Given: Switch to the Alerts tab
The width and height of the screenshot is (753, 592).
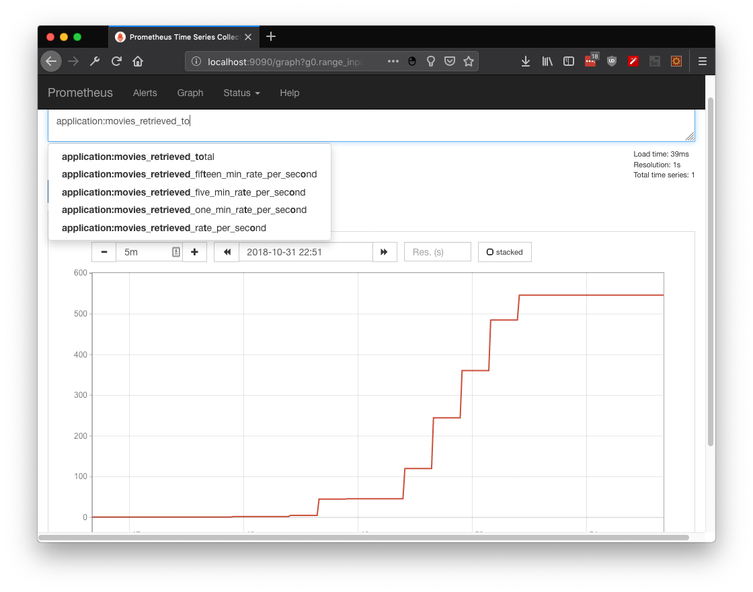Looking at the screenshot, I should tap(145, 93).
